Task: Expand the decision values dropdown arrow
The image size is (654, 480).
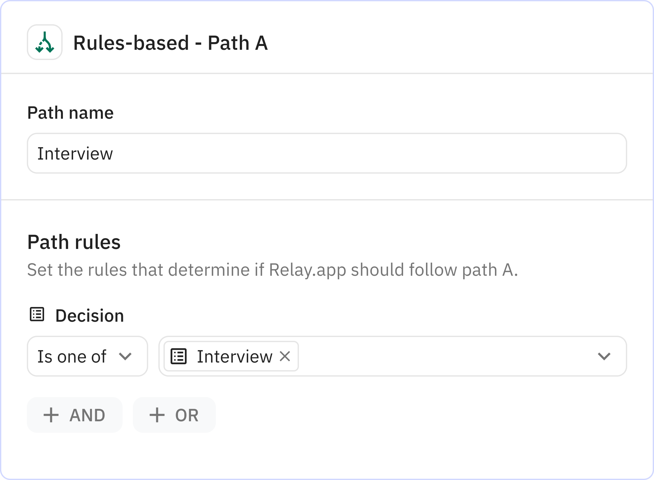Action: click(604, 356)
